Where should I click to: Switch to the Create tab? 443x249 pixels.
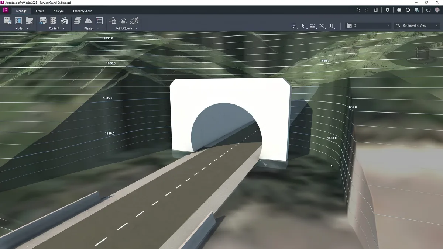point(40,11)
